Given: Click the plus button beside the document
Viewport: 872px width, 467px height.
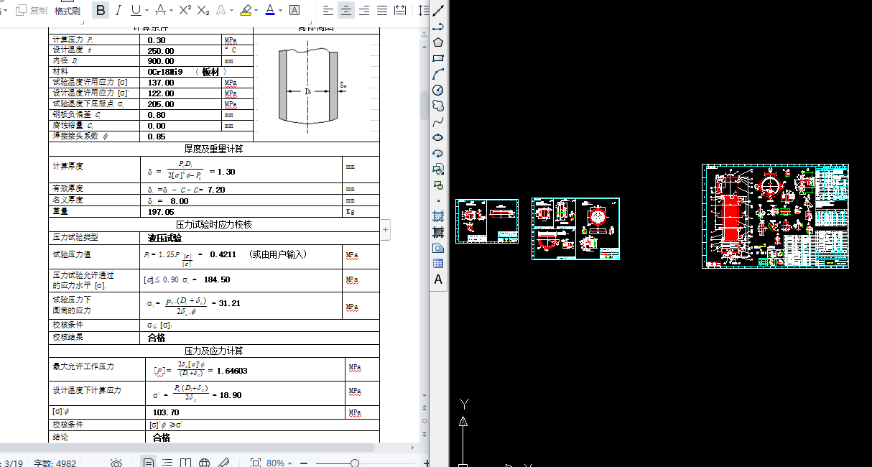Looking at the screenshot, I should click(x=386, y=230).
